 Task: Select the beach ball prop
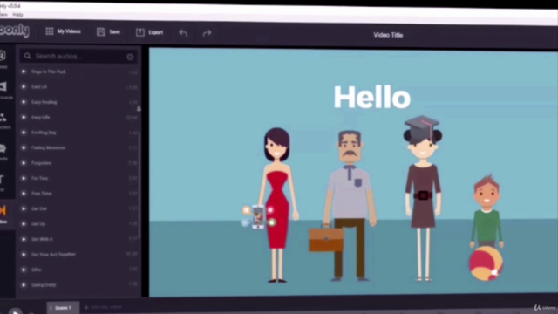pos(486,263)
